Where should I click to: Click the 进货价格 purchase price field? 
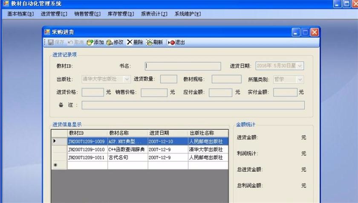click(93, 92)
